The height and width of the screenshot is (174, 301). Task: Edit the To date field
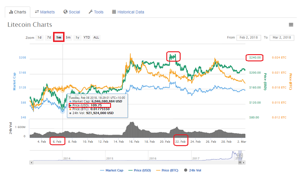click(282, 37)
